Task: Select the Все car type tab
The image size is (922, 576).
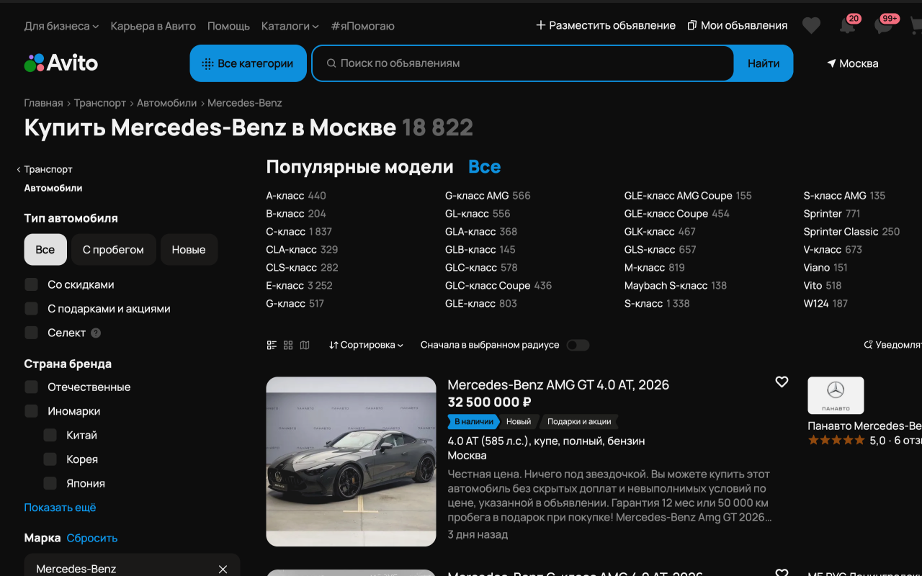Action: 45,250
